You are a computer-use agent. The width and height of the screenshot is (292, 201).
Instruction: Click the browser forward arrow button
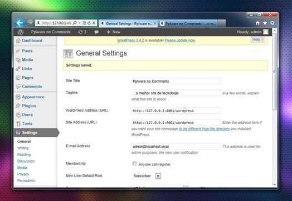point(30,23)
